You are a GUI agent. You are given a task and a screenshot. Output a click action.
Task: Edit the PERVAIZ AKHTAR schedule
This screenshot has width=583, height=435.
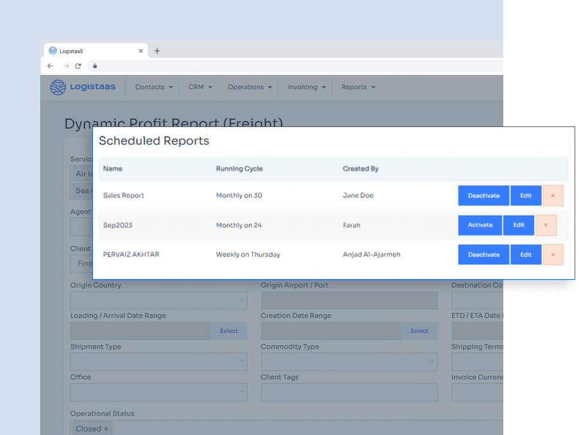(x=525, y=255)
